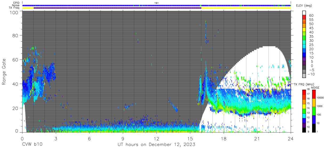Click the elevation colorbar label '−10'

pyautogui.click(x=311, y=74)
